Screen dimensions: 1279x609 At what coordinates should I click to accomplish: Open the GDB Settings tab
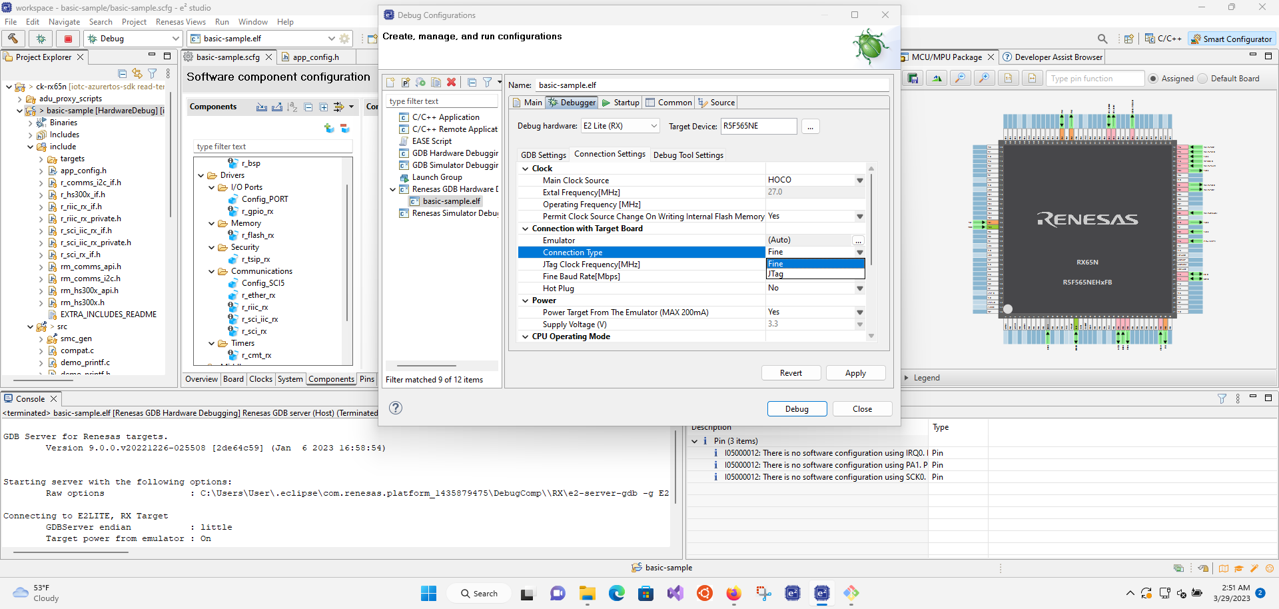(544, 155)
